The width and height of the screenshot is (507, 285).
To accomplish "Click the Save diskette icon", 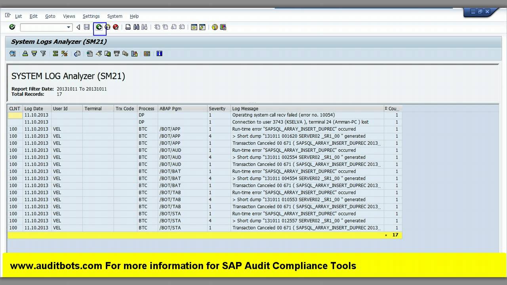I will point(87,27).
